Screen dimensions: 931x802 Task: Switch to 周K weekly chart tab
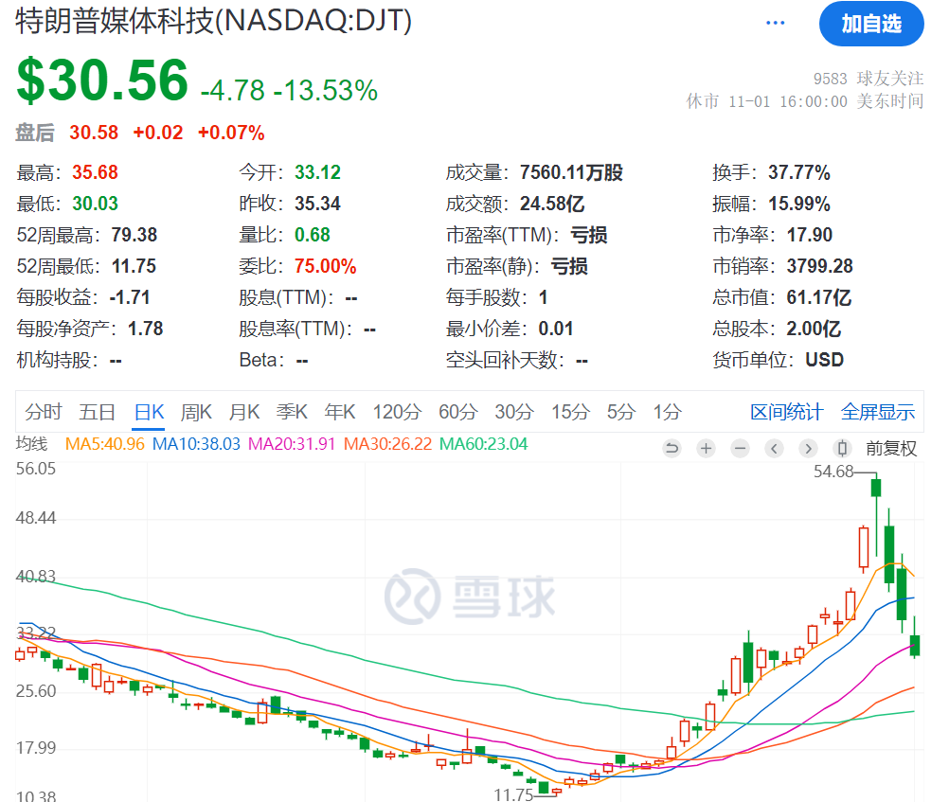196,412
